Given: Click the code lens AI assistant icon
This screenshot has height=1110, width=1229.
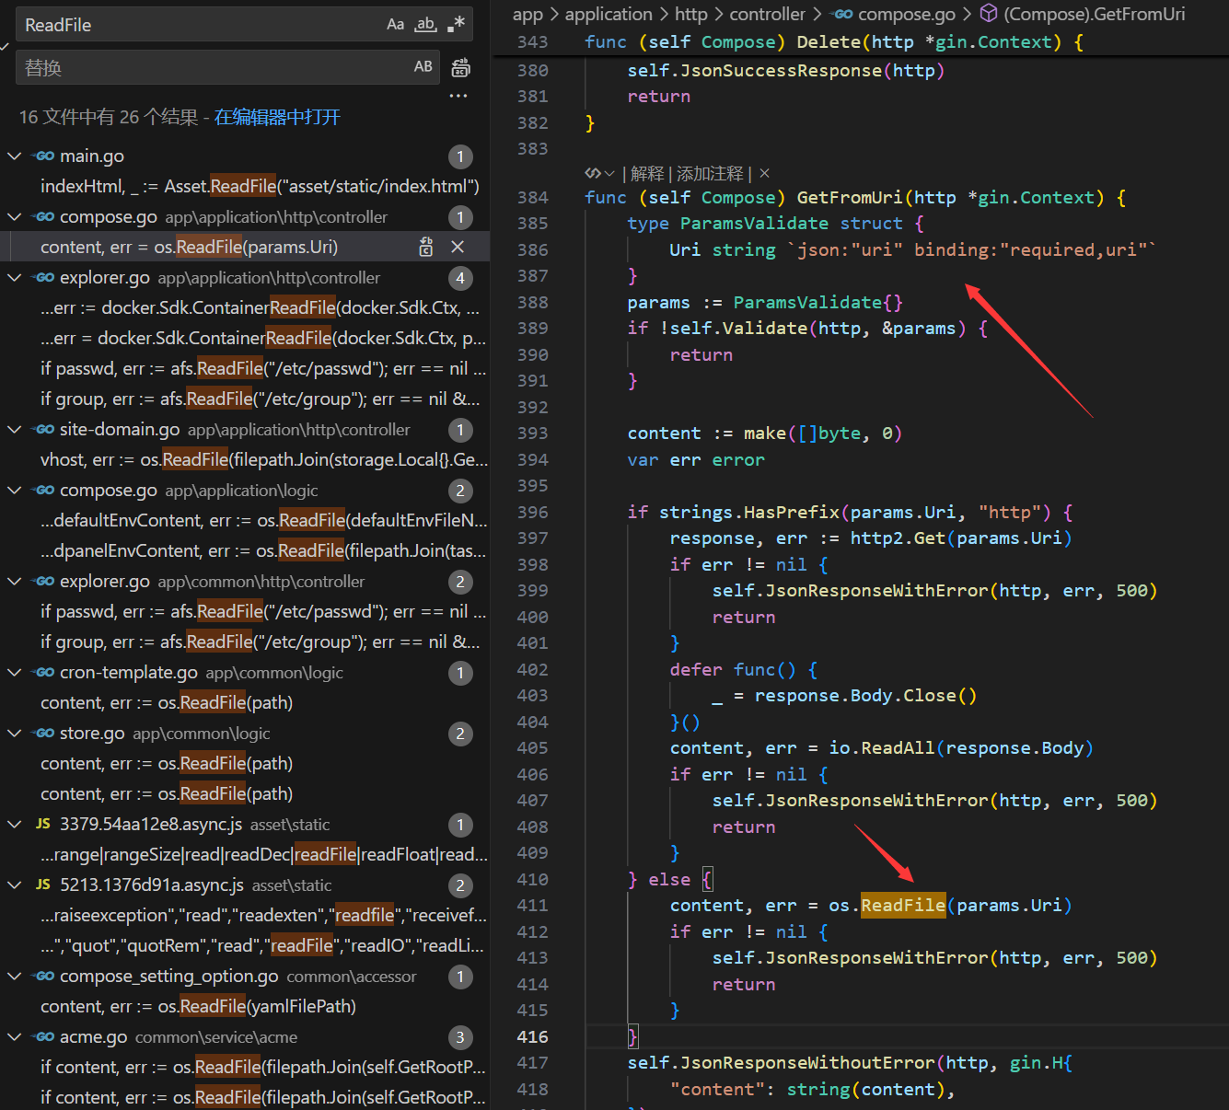Looking at the screenshot, I should pos(594,173).
